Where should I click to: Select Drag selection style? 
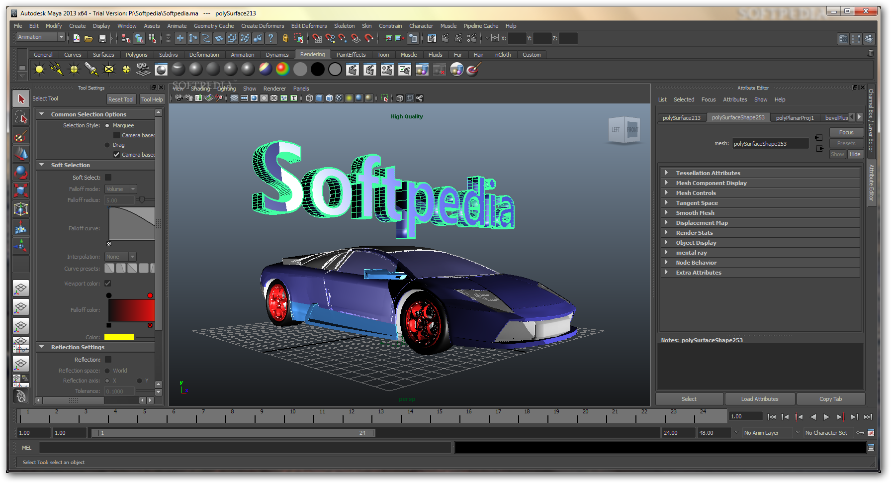pos(107,145)
